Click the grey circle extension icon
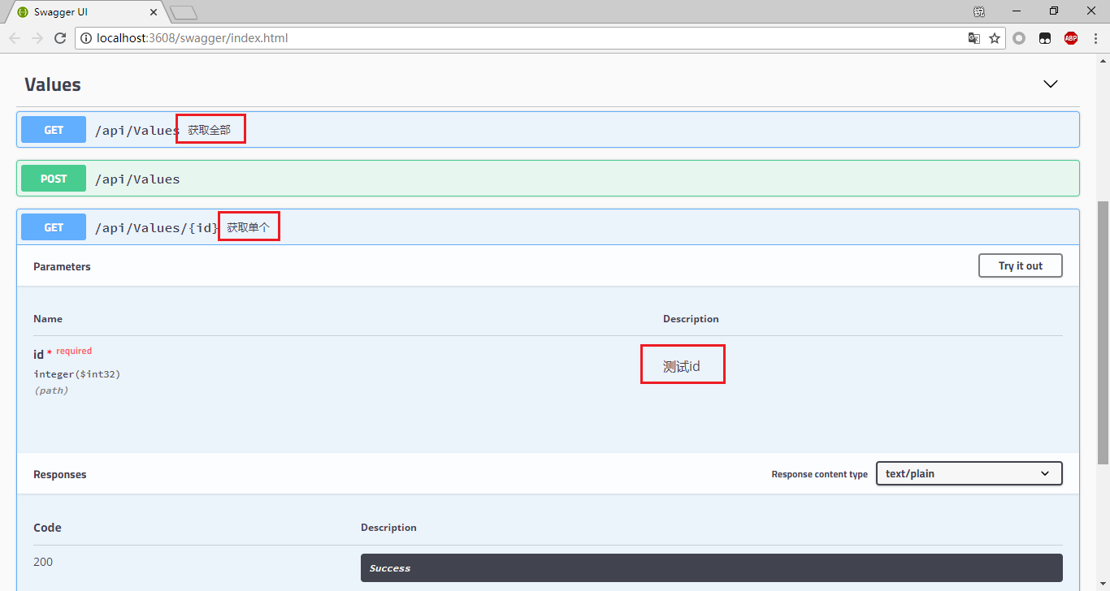Screen dimensions: 1110x591 1019,38
